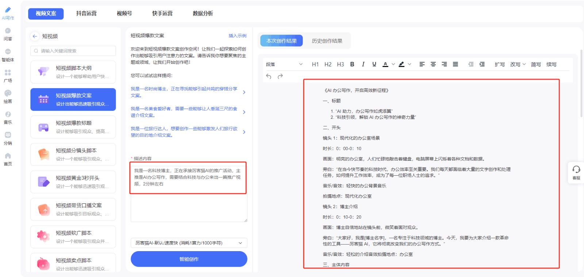Switch to the 抖音运营 tab
Screen dimensions: 584x277
click(87, 13)
